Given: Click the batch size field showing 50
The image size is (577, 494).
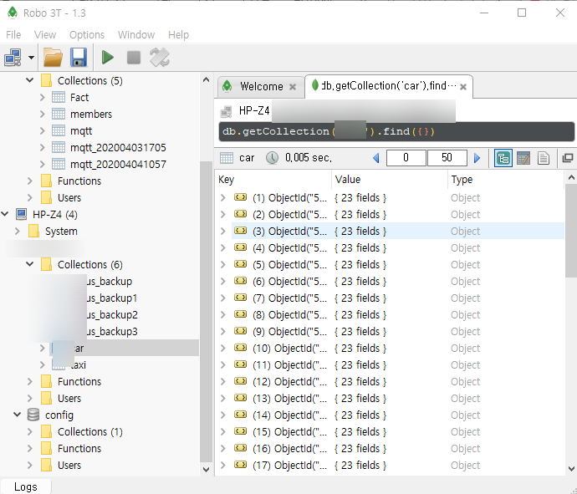Looking at the screenshot, I should pyautogui.click(x=447, y=158).
